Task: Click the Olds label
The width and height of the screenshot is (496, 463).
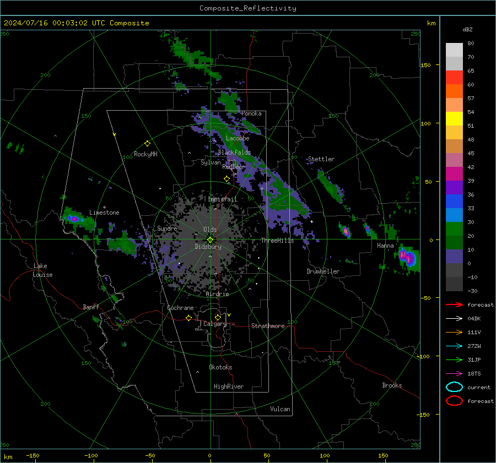Action: pos(210,230)
